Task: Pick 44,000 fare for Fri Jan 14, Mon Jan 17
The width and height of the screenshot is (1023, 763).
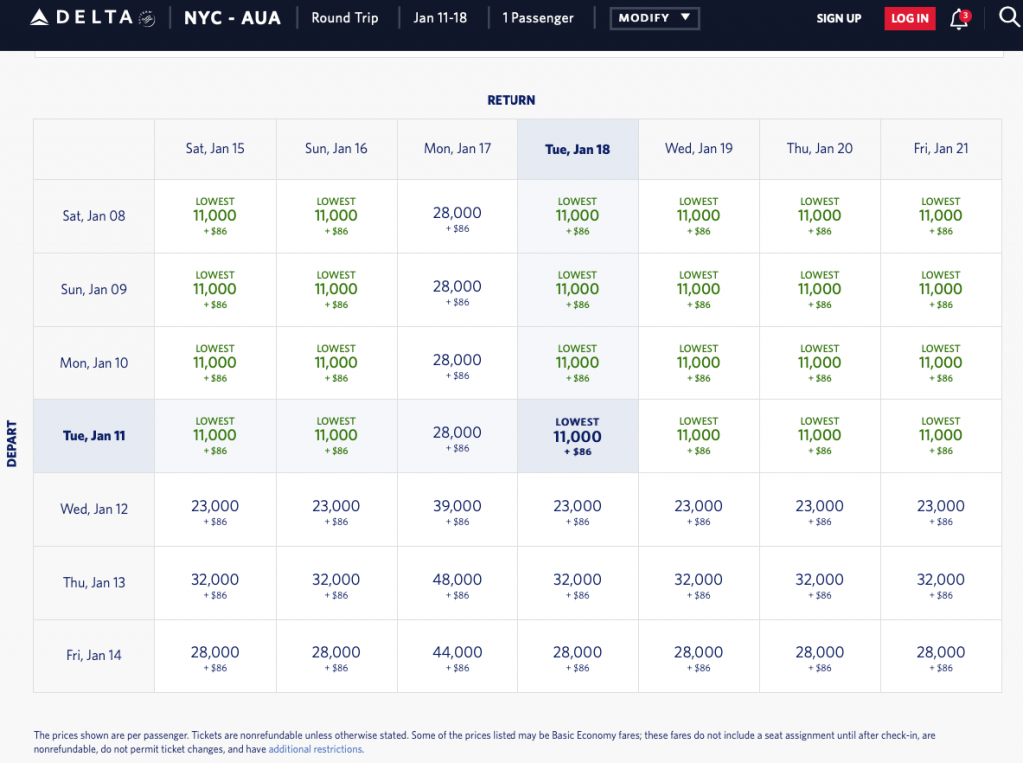Action: [457, 656]
